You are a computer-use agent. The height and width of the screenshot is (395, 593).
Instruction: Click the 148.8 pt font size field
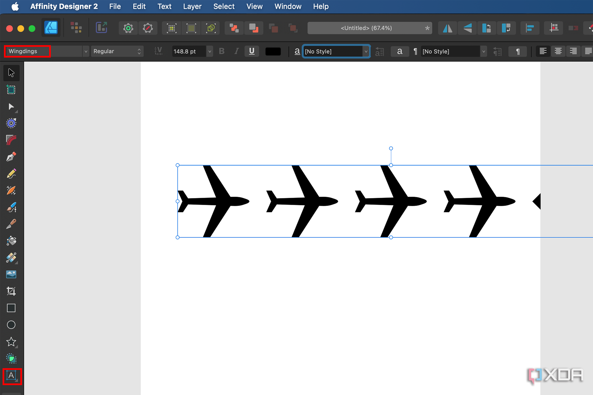(189, 51)
